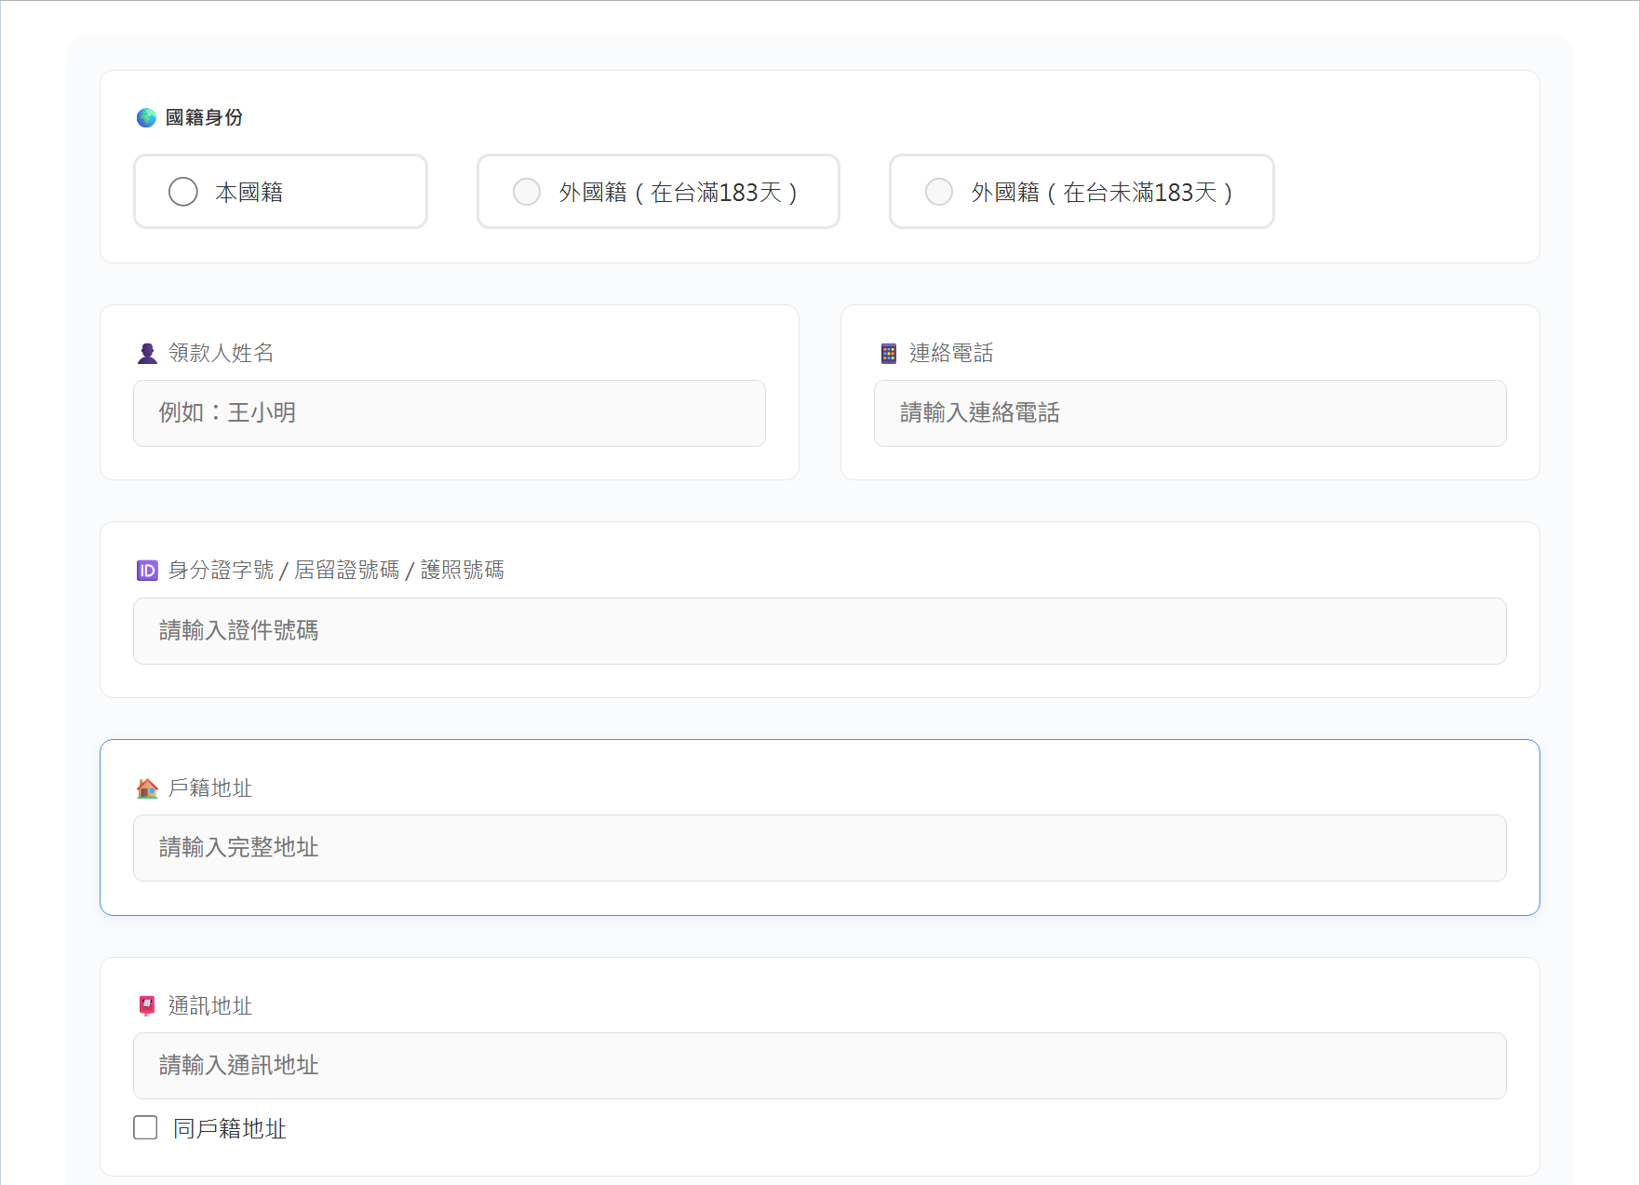The width and height of the screenshot is (1640, 1185).
Task: Focus the 領款人姓名 name input field
Action: [449, 413]
